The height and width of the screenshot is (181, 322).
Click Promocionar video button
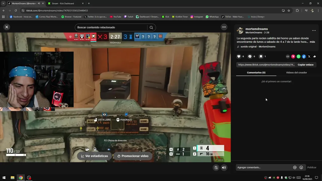click(x=133, y=156)
